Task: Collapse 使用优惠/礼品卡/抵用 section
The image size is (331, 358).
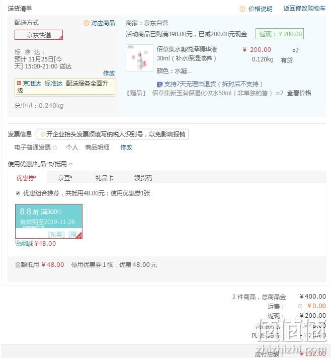Action: [71, 164]
